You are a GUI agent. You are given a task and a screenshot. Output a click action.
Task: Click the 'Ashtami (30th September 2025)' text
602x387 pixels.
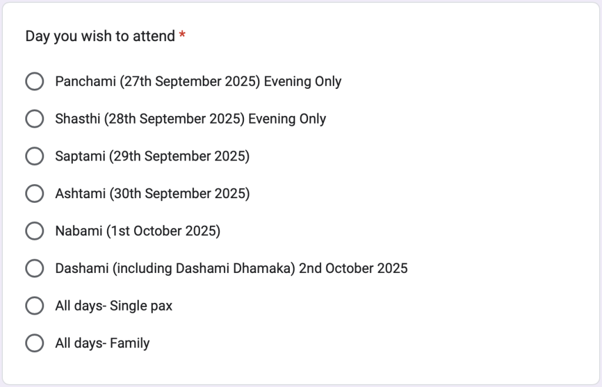click(x=152, y=193)
